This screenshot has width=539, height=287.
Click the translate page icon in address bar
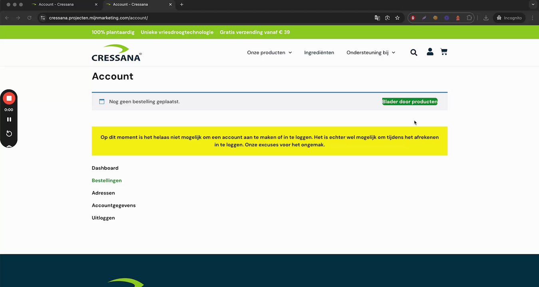click(377, 18)
